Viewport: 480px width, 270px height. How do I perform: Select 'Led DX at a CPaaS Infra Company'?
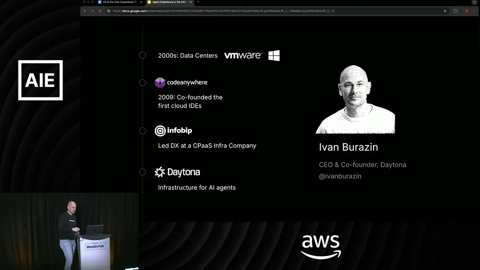point(207,145)
